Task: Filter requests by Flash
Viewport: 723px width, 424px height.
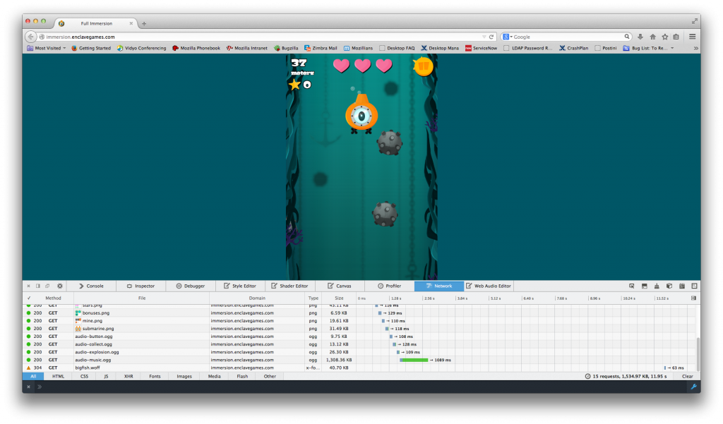Action: pos(242,377)
